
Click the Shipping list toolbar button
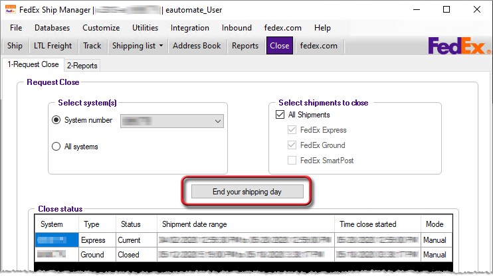point(134,46)
